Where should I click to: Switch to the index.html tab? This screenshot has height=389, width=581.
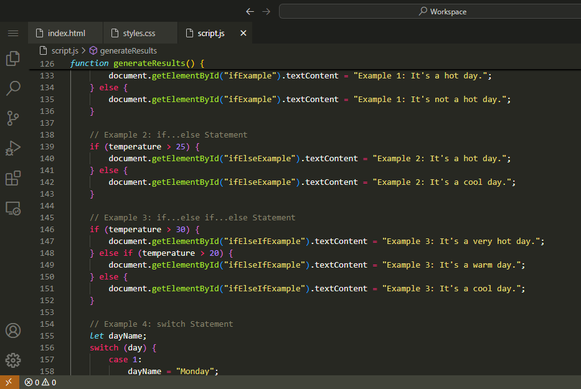coord(66,33)
